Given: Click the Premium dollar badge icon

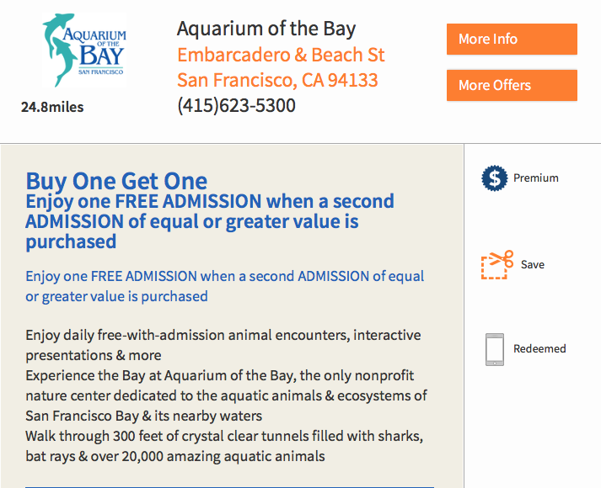Looking at the screenshot, I should (x=495, y=178).
